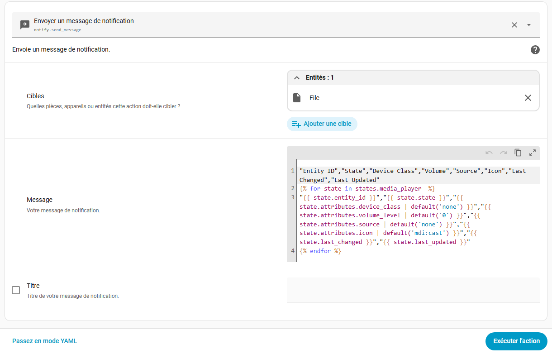552x354 pixels.
Task: Select the File entity name in targets
Action: pyautogui.click(x=314, y=98)
